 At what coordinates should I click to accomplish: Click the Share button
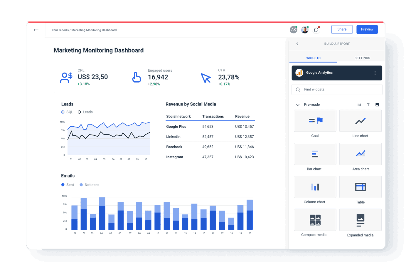[x=342, y=29]
